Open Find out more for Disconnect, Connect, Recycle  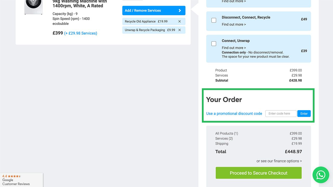coord(234,24)
